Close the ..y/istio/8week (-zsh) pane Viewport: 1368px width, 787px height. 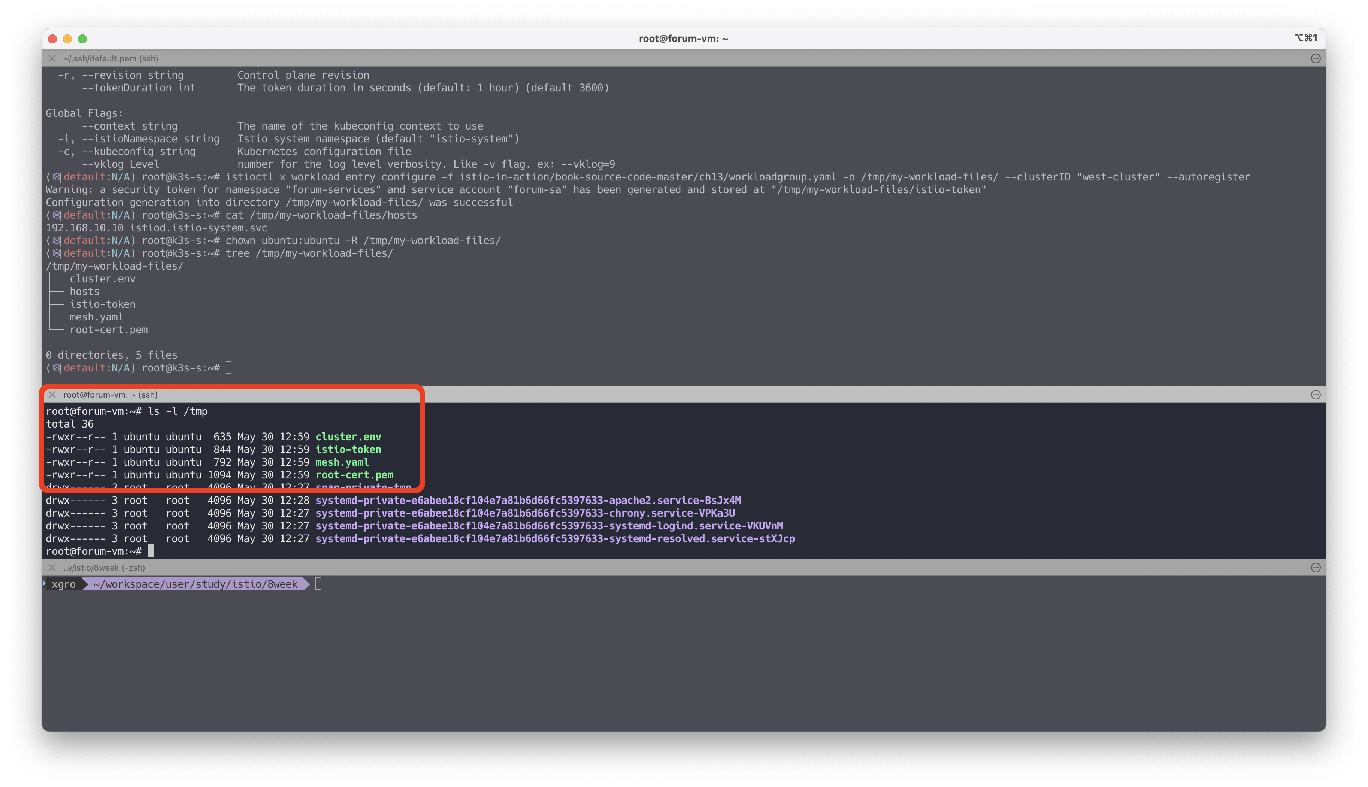point(52,568)
